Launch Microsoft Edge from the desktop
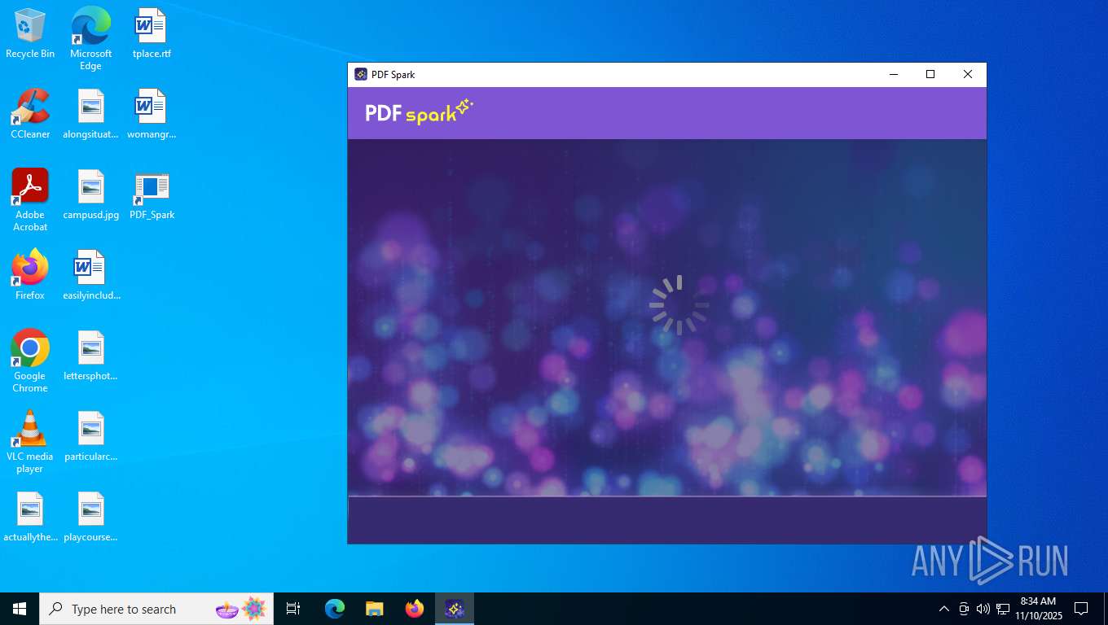1108x625 pixels. coord(90,38)
